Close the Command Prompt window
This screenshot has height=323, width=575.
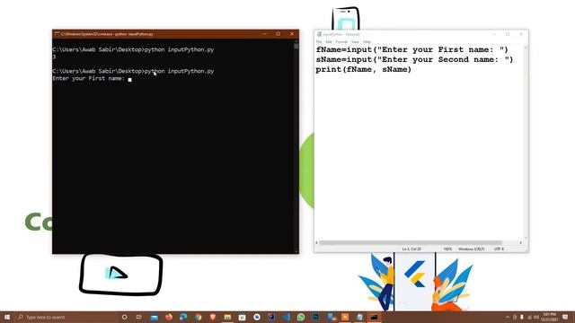tap(292, 34)
